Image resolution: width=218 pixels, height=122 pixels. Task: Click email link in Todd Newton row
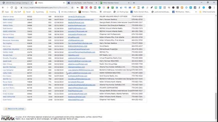77,28
